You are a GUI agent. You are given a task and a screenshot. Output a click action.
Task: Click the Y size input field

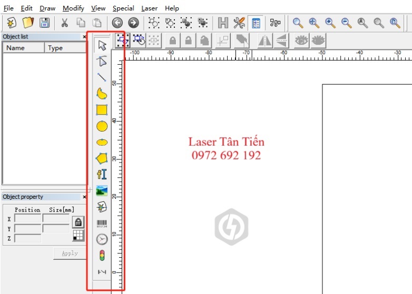pos(56,228)
